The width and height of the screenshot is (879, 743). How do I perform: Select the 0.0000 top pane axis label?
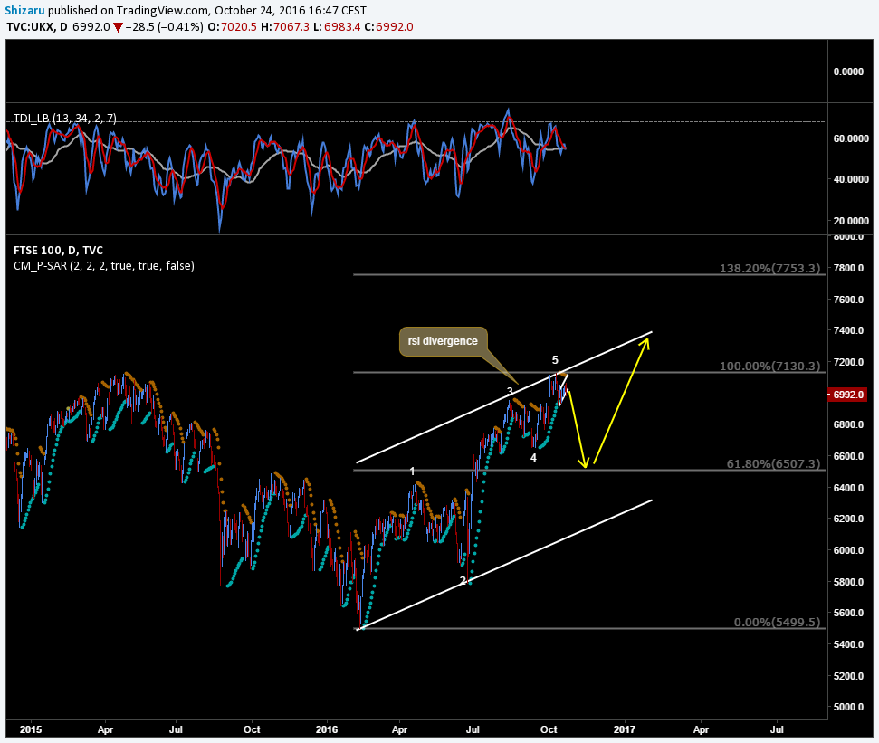point(849,71)
